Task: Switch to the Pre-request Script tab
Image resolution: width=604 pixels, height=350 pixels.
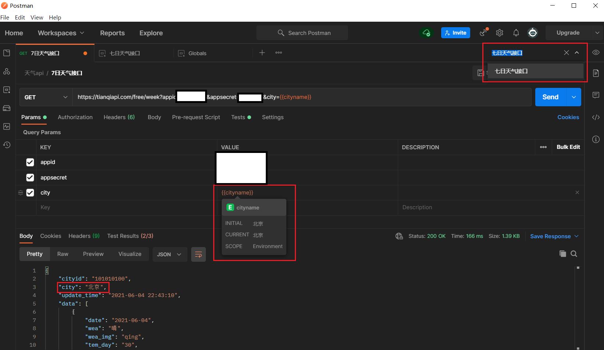Action: point(196,117)
